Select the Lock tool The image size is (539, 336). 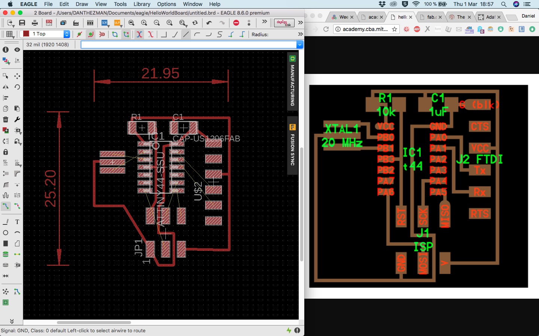[x=6, y=152]
